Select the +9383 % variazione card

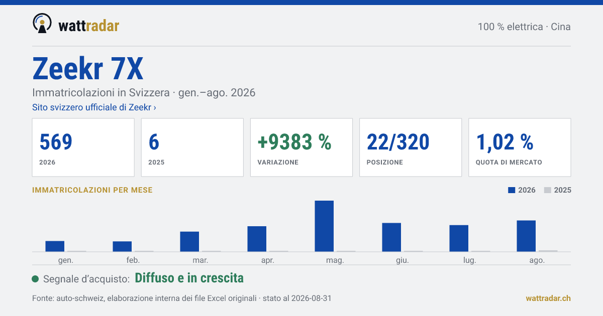point(301,147)
